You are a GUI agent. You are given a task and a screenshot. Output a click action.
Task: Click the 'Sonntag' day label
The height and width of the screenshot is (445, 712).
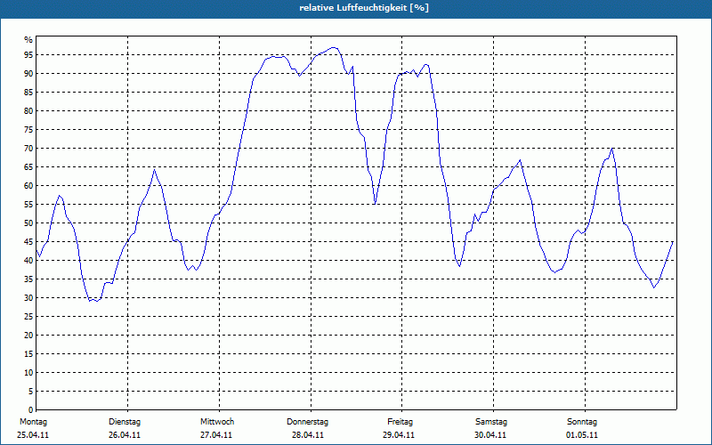point(582,422)
